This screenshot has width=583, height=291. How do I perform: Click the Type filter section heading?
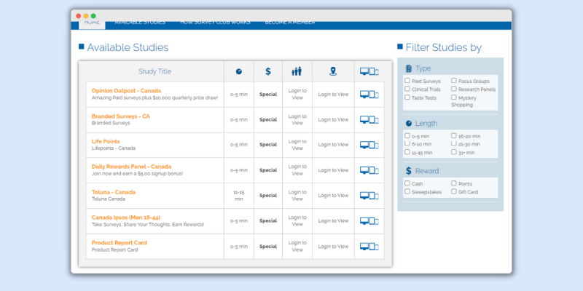tap(423, 68)
